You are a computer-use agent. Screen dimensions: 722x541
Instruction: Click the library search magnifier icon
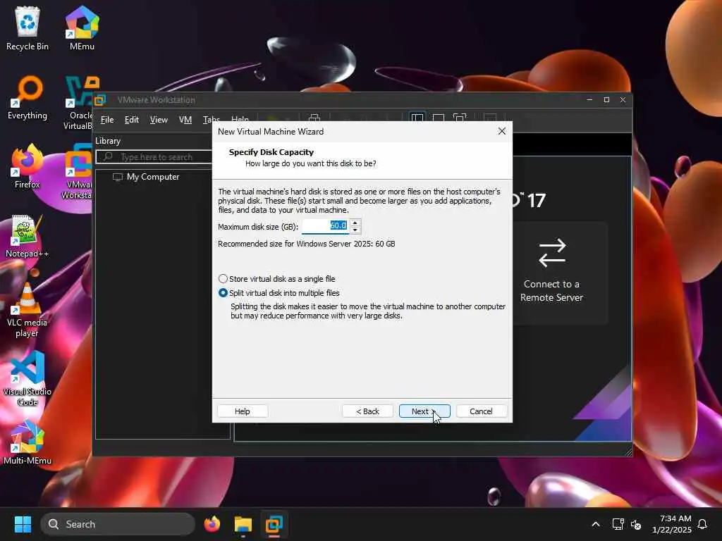pos(108,157)
